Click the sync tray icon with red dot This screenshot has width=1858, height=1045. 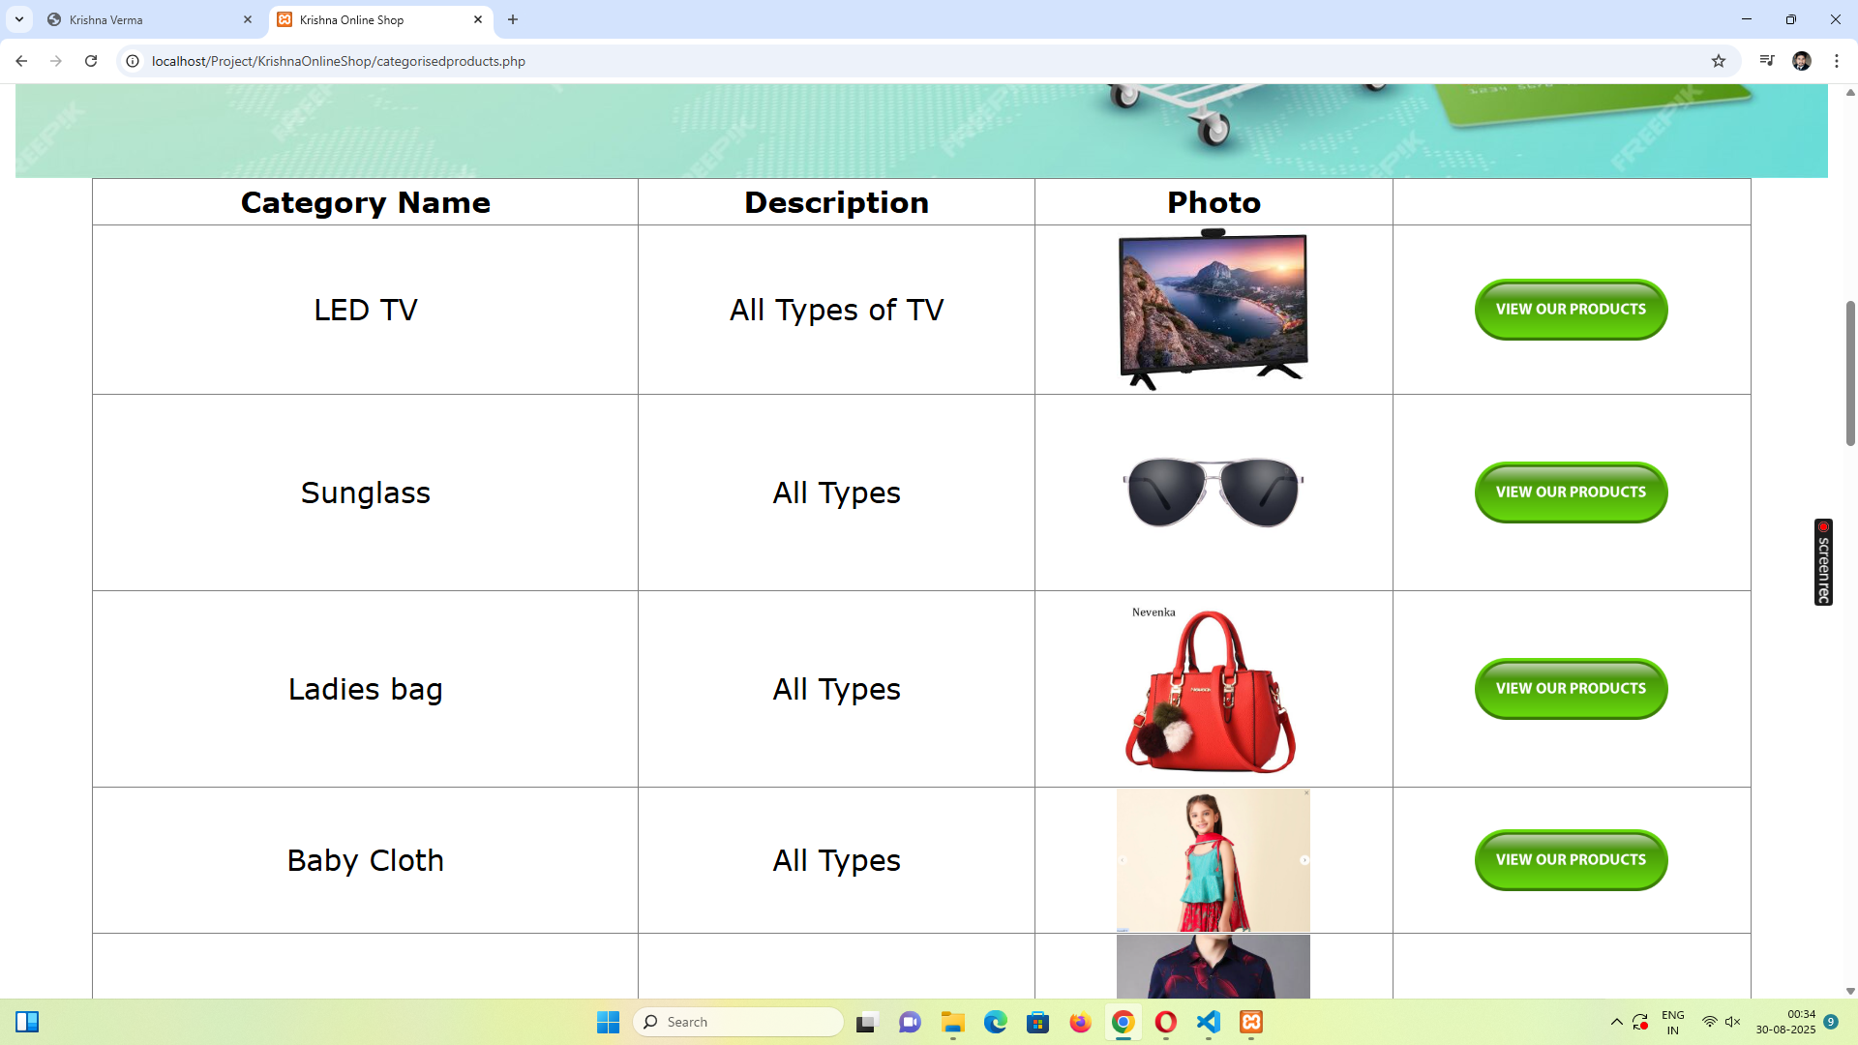click(x=1640, y=1022)
